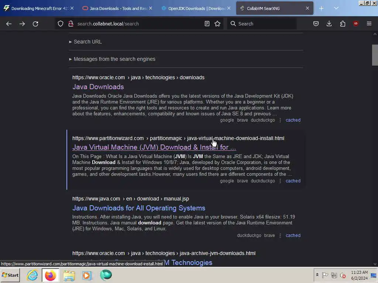Bookmark this page with star icon
The image size is (378, 283).
(217, 24)
